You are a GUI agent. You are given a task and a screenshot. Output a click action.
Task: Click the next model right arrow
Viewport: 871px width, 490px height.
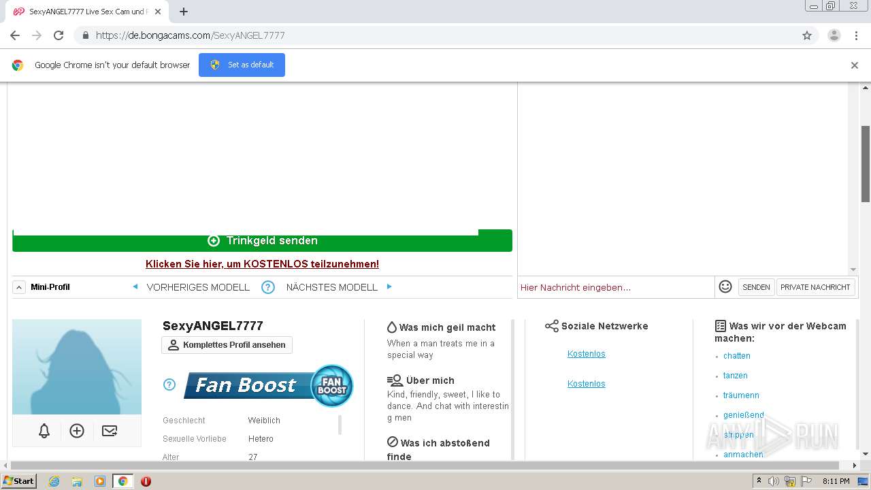point(389,287)
